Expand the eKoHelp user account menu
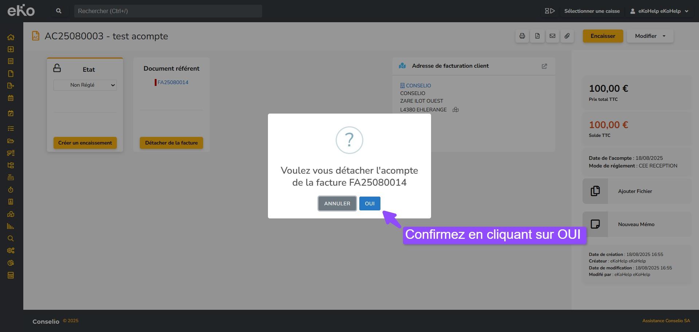This screenshot has height=332, width=699. pyautogui.click(x=659, y=11)
